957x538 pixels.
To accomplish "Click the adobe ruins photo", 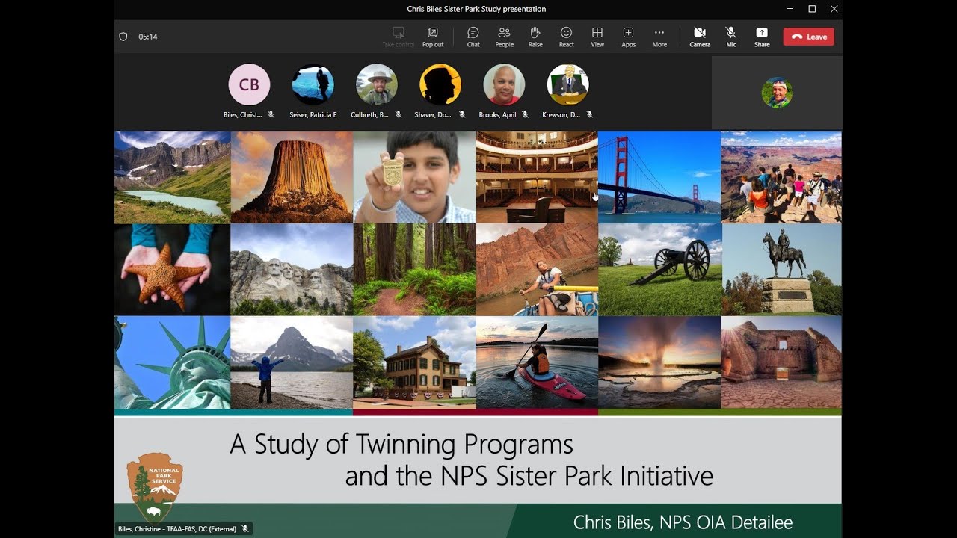I will coord(781,362).
